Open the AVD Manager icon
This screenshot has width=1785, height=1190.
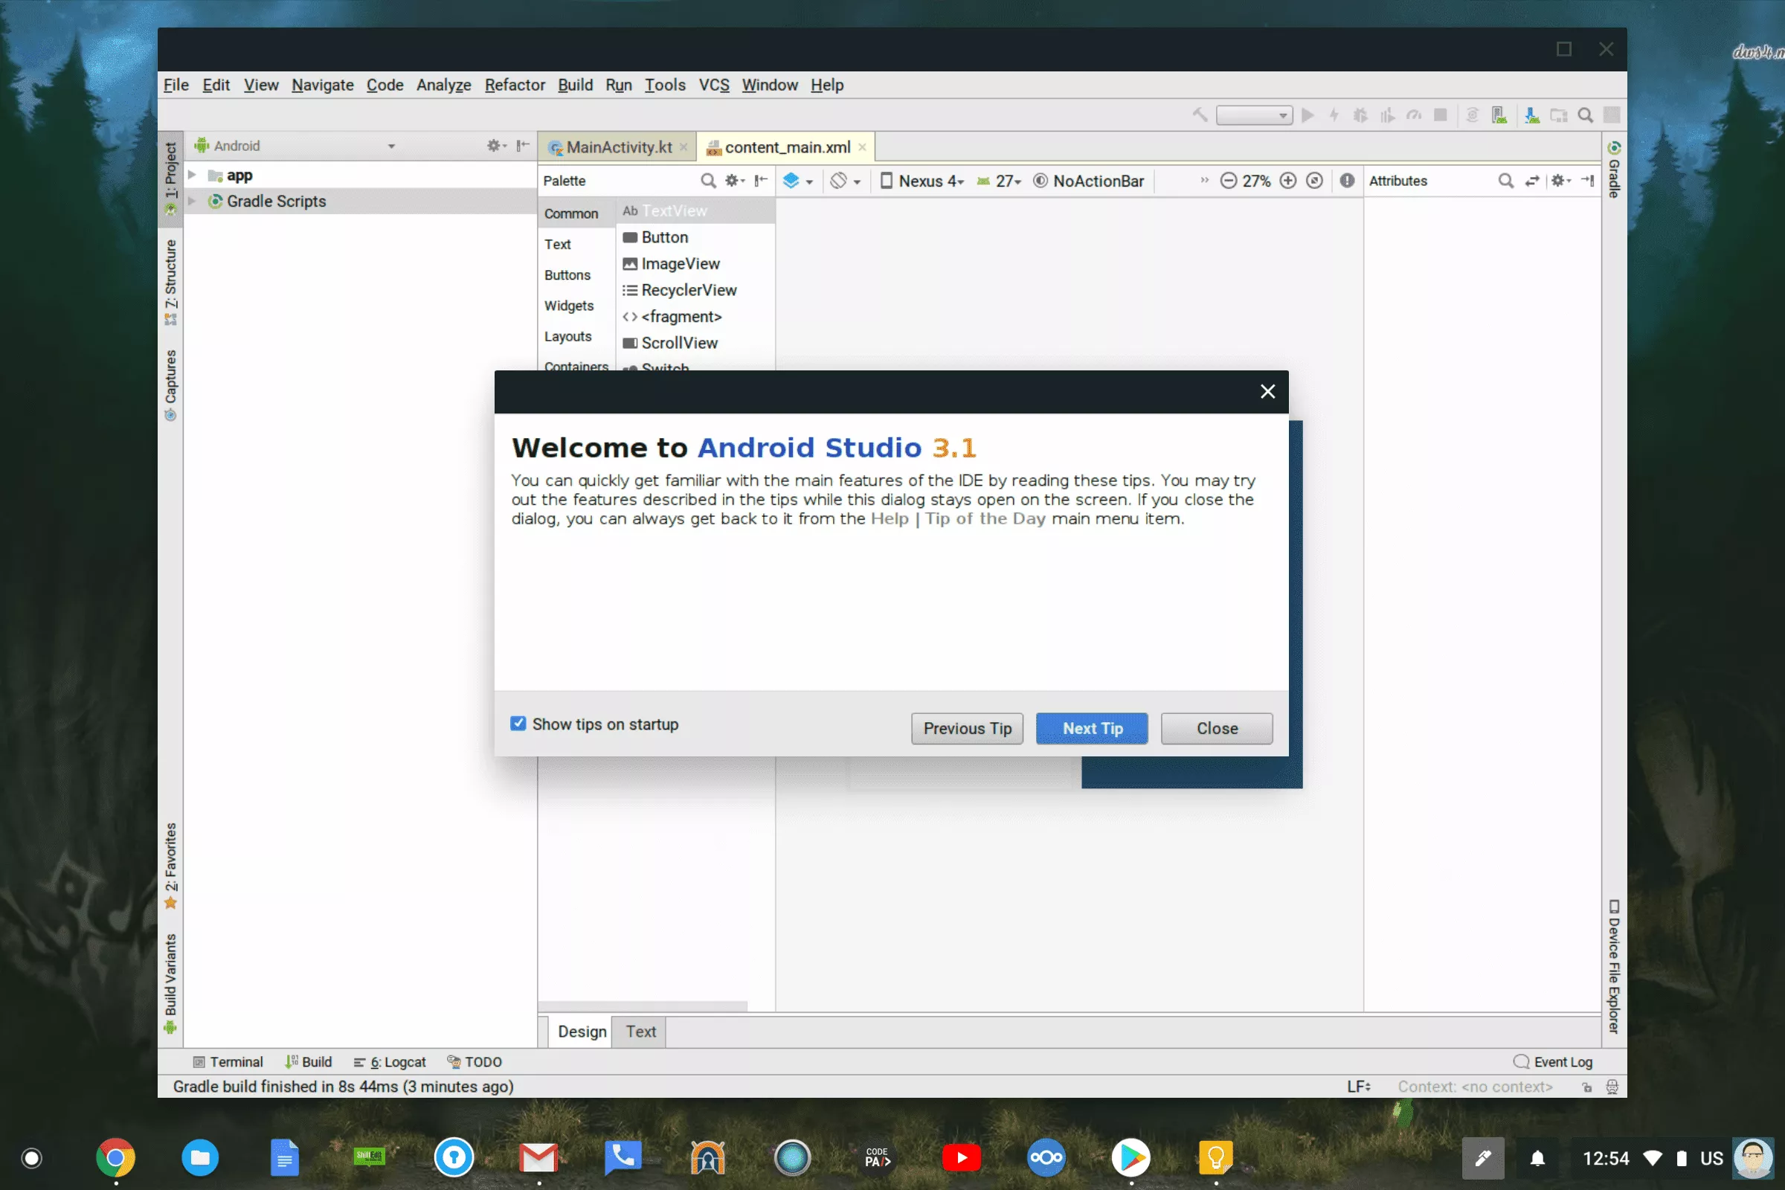coord(1499,115)
